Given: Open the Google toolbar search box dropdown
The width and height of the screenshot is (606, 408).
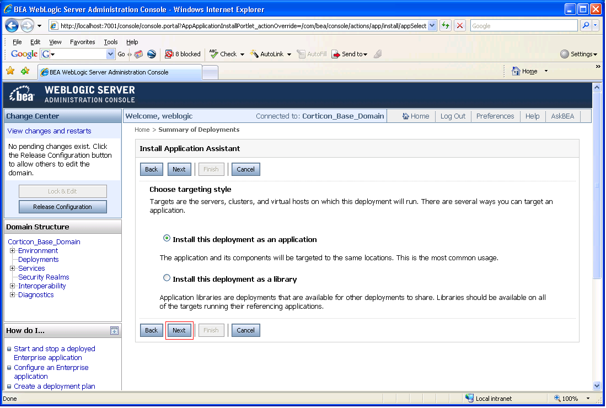Looking at the screenshot, I should pos(110,54).
